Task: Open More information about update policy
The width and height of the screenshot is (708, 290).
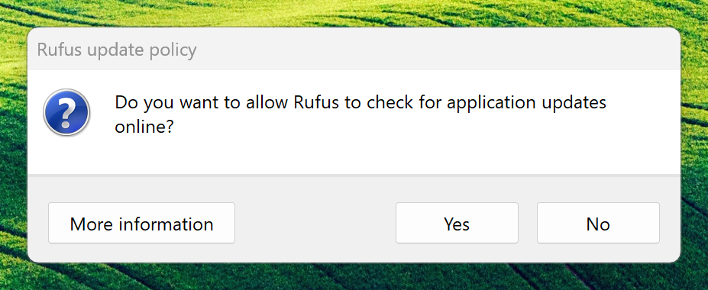Action: click(141, 223)
